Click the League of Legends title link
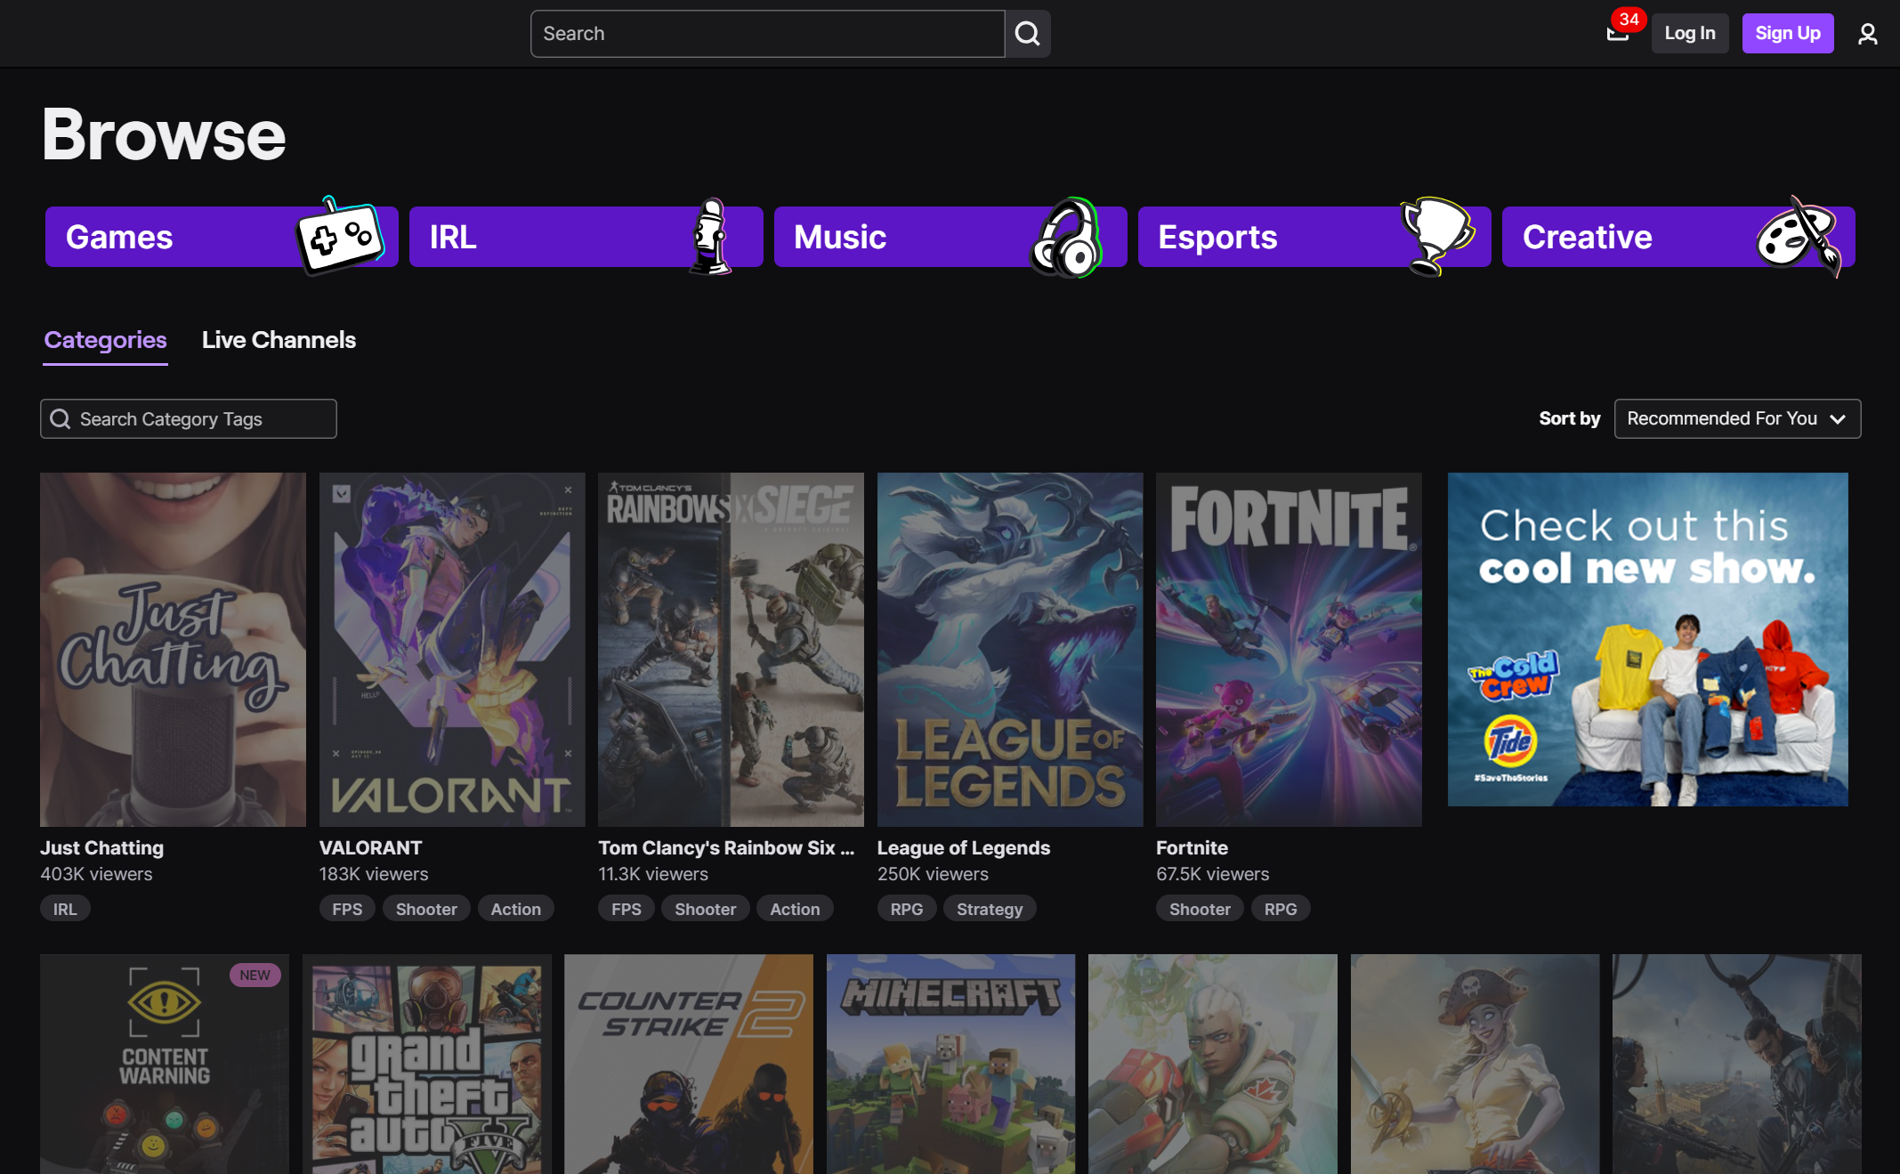The width and height of the screenshot is (1900, 1174). (964, 848)
